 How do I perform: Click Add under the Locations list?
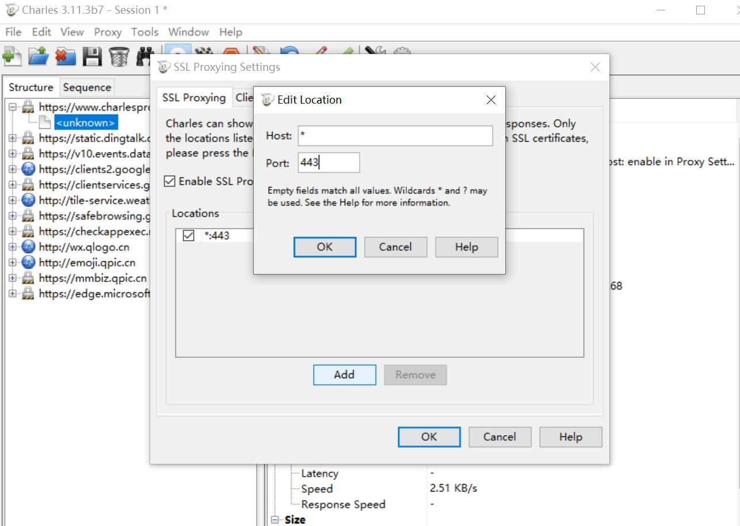(345, 375)
